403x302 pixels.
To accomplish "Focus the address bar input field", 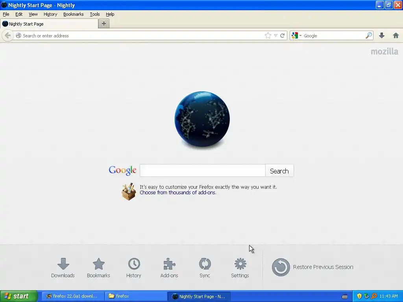I will (142, 36).
